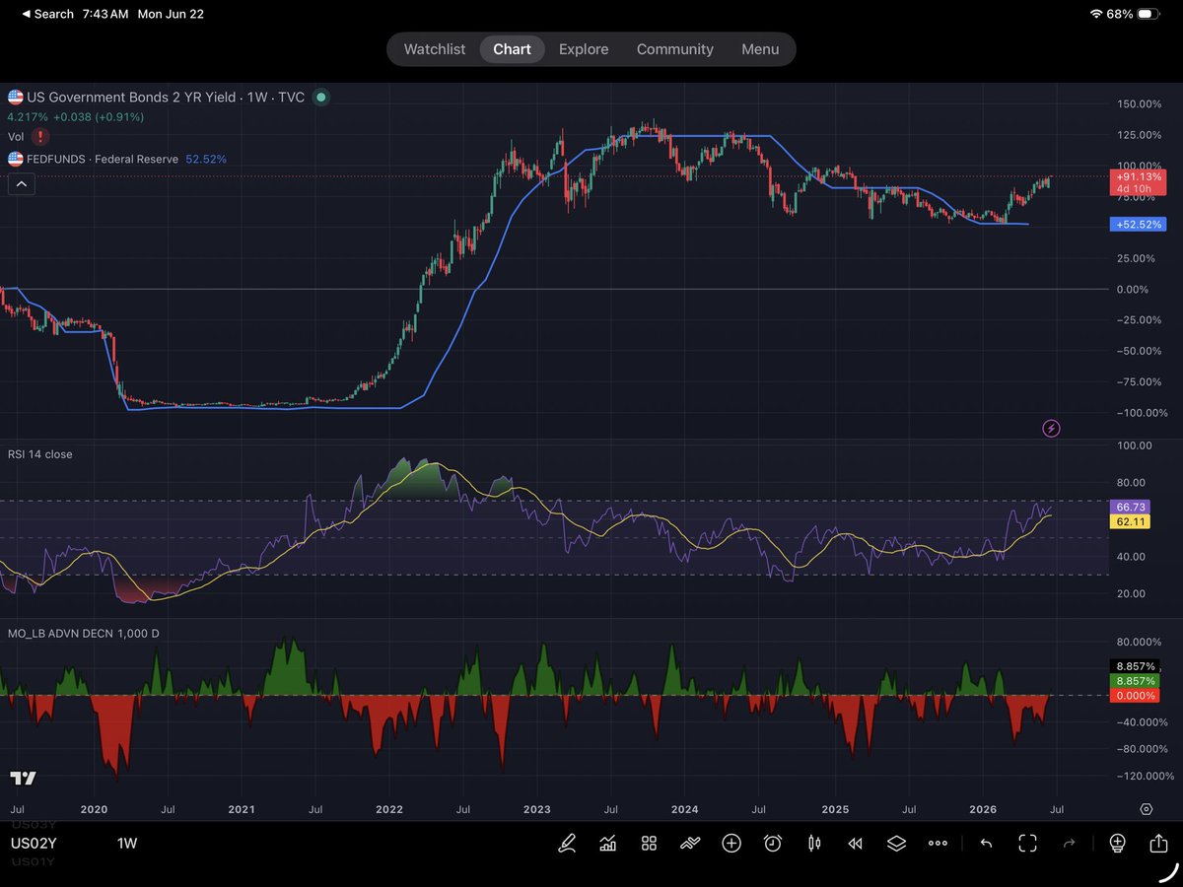Switch to the Watchlist tab
The image size is (1183, 887).
[435, 49]
